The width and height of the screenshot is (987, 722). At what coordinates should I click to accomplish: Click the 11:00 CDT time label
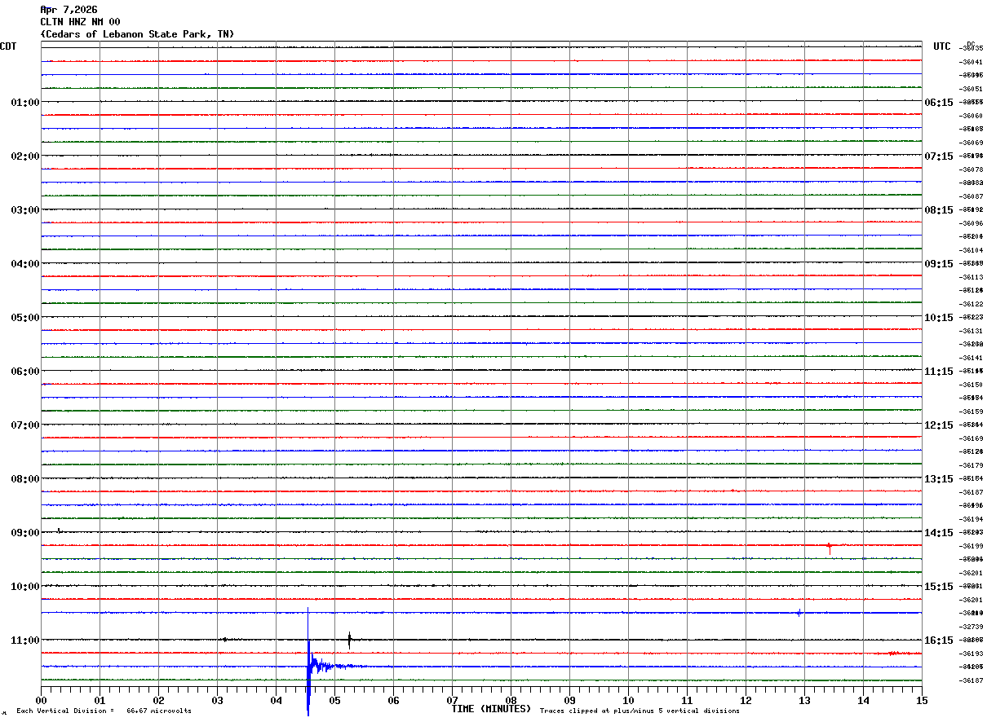(x=25, y=641)
